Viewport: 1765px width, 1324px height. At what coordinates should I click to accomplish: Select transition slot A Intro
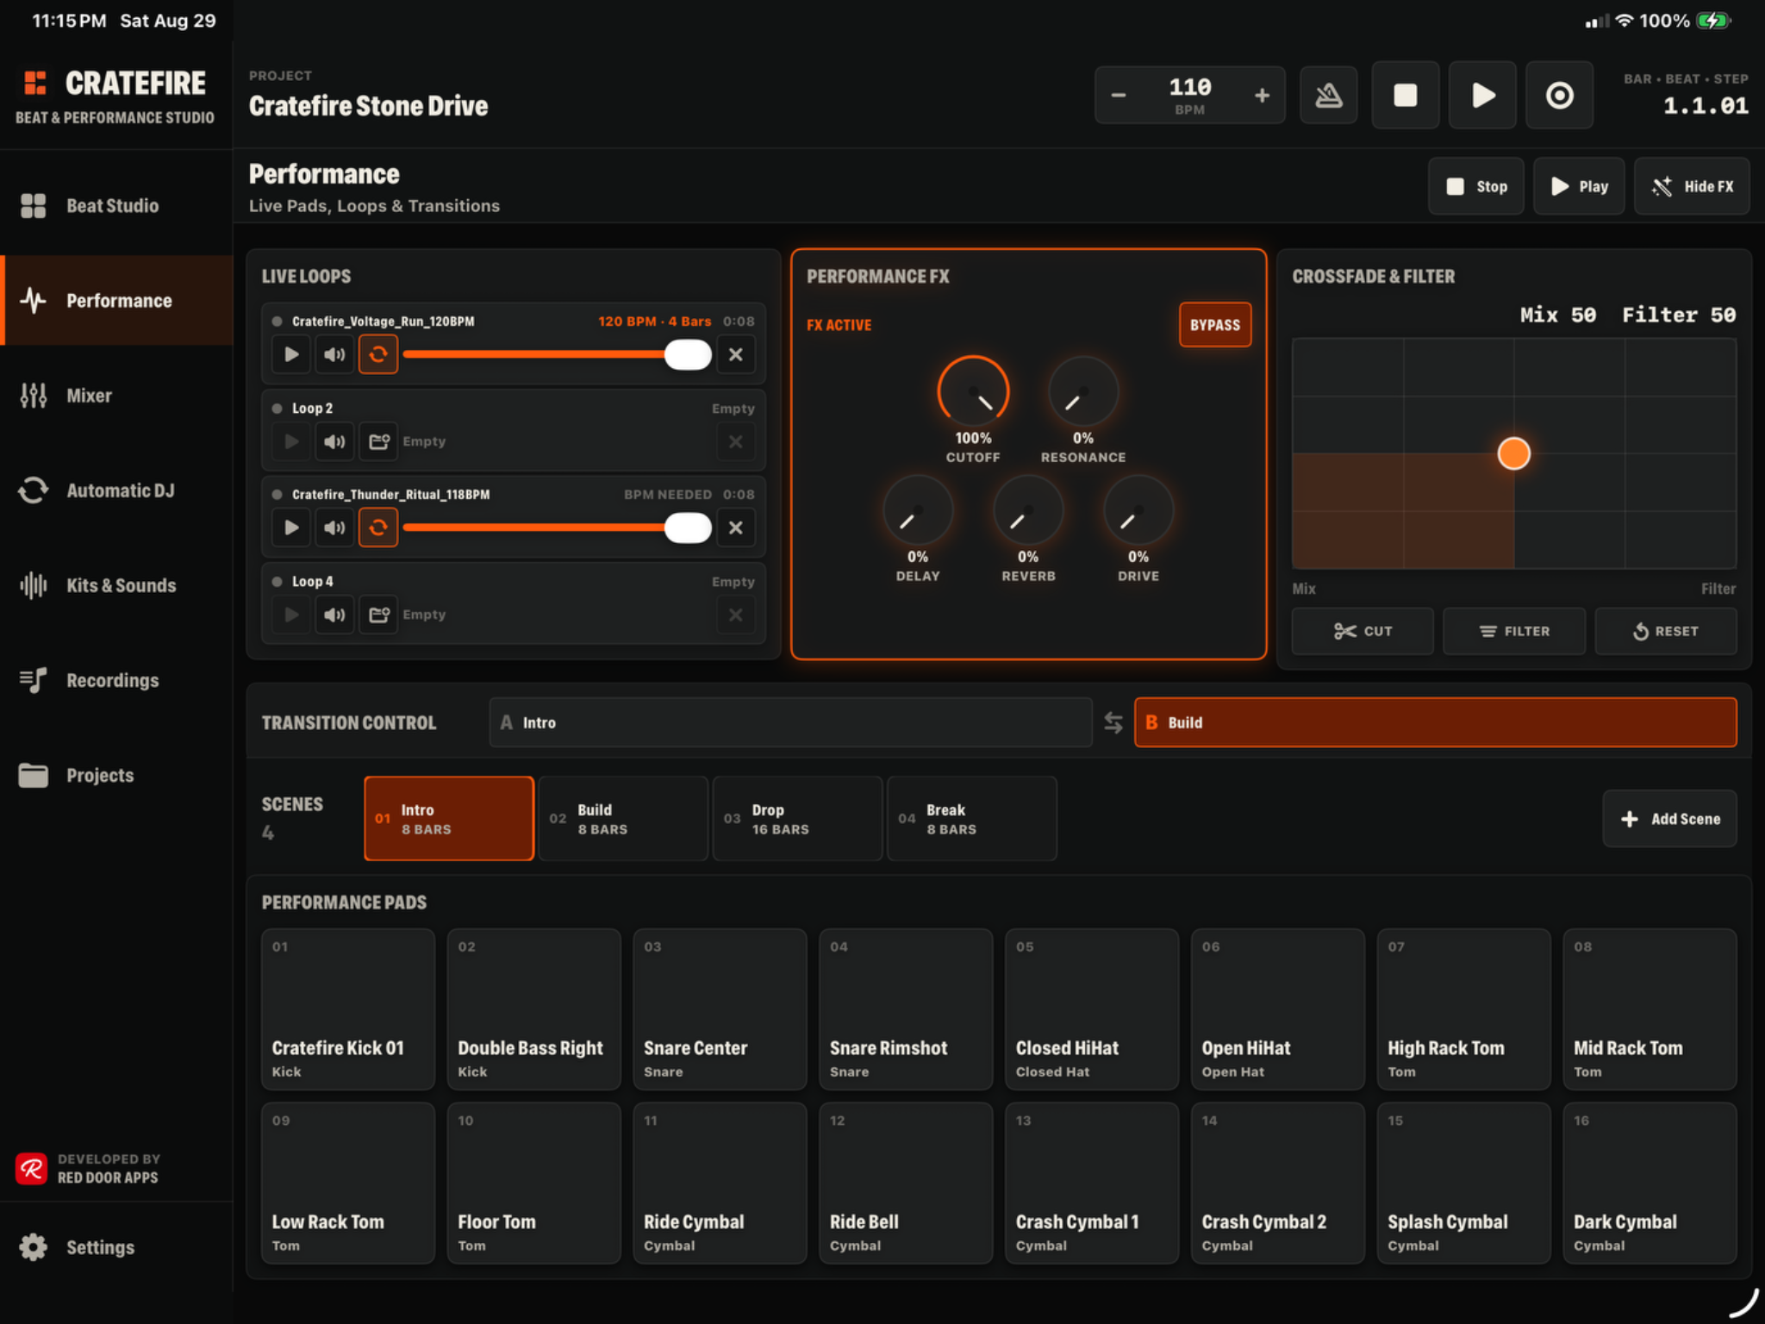(x=790, y=722)
